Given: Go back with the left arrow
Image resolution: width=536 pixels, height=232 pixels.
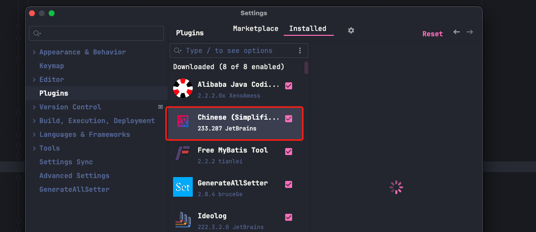Looking at the screenshot, I should 456,32.
